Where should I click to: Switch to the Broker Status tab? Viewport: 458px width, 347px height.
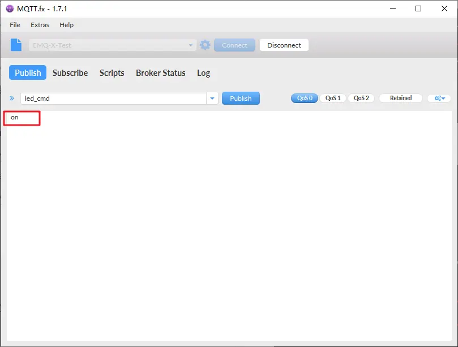(161, 72)
